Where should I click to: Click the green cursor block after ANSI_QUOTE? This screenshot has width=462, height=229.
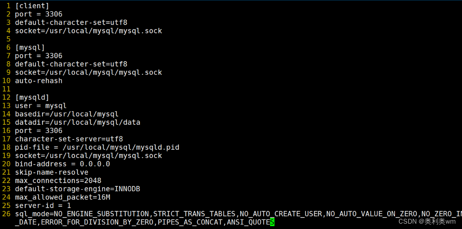pyautogui.click(x=272, y=222)
